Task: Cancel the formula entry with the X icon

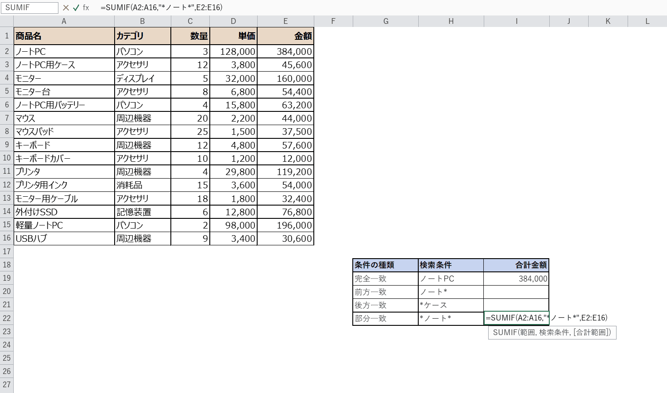Action: click(x=66, y=8)
